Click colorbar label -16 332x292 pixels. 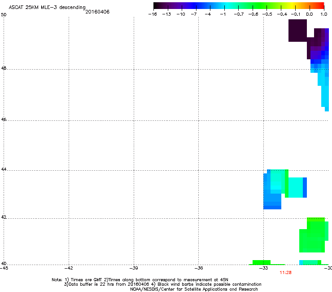point(153,14)
